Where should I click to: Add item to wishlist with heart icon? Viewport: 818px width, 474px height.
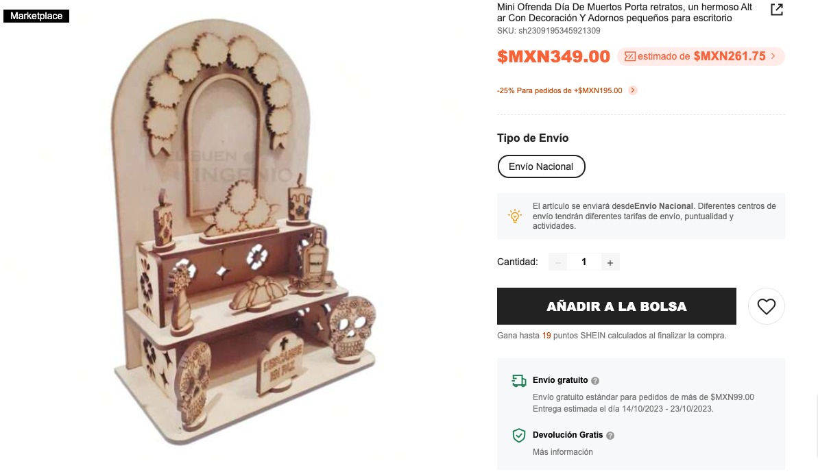tap(766, 306)
